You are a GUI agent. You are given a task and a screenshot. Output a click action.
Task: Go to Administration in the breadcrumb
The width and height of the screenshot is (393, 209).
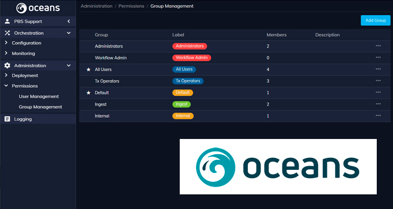96,6
